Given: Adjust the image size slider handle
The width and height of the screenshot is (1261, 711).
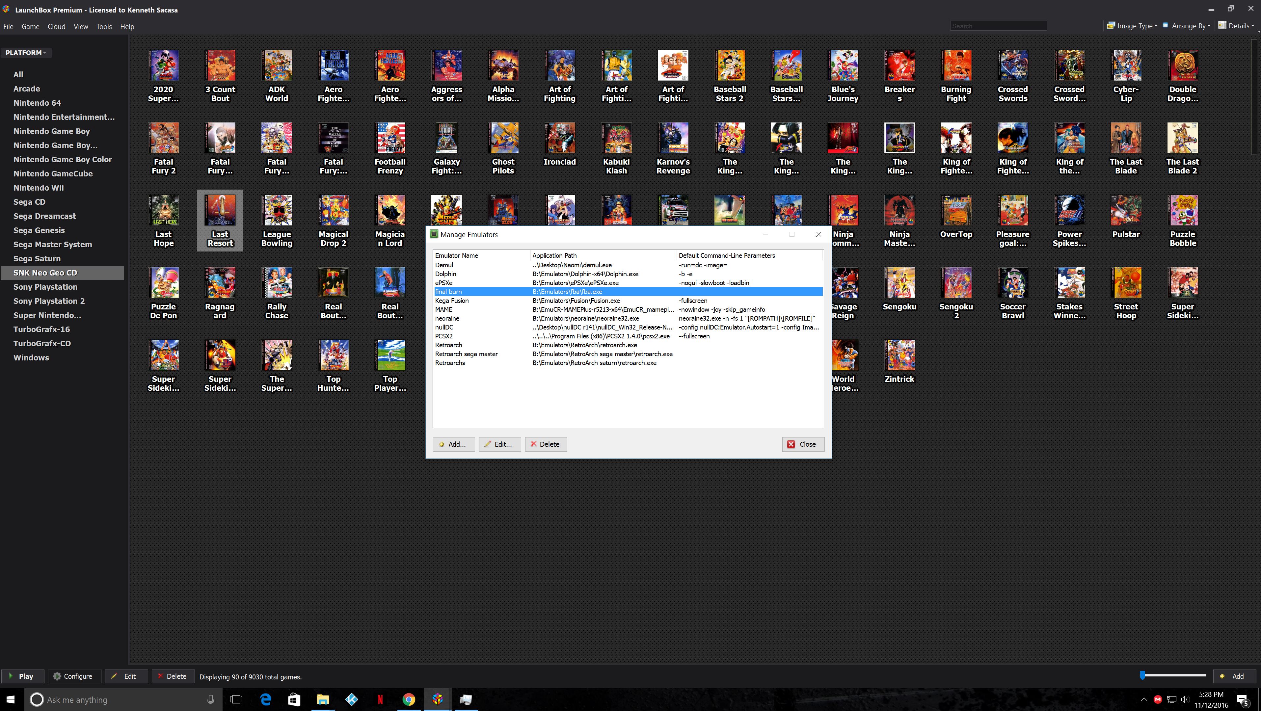Looking at the screenshot, I should point(1142,676).
